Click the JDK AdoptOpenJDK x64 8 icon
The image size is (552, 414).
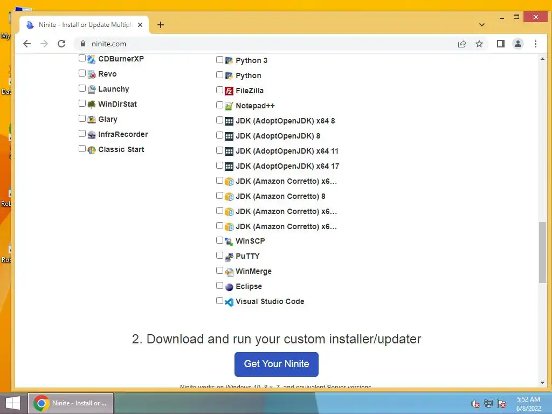pos(229,121)
